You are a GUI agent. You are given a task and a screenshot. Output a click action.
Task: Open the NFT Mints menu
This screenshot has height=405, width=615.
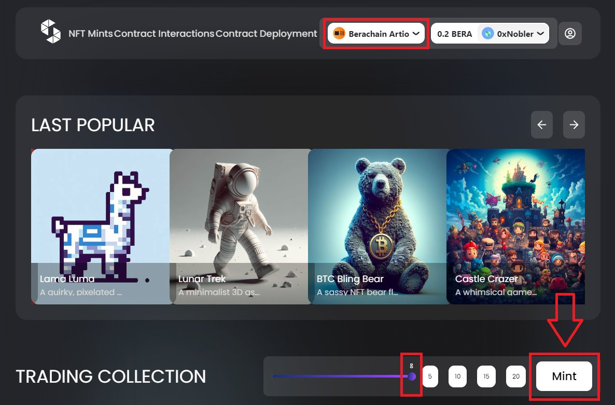tap(90, 34)
